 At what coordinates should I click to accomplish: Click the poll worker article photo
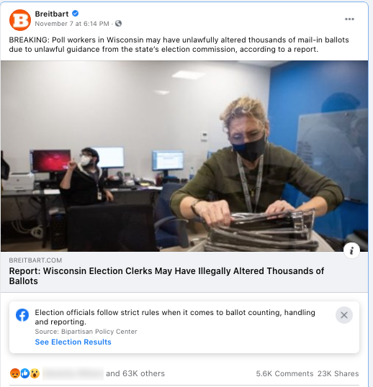(x=184, y=156)
